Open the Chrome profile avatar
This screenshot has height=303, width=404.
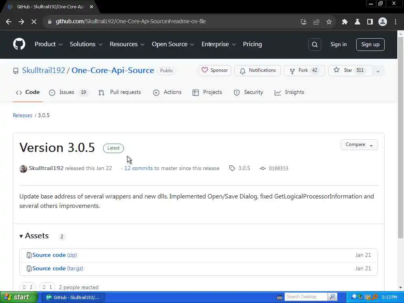(383, 22)
